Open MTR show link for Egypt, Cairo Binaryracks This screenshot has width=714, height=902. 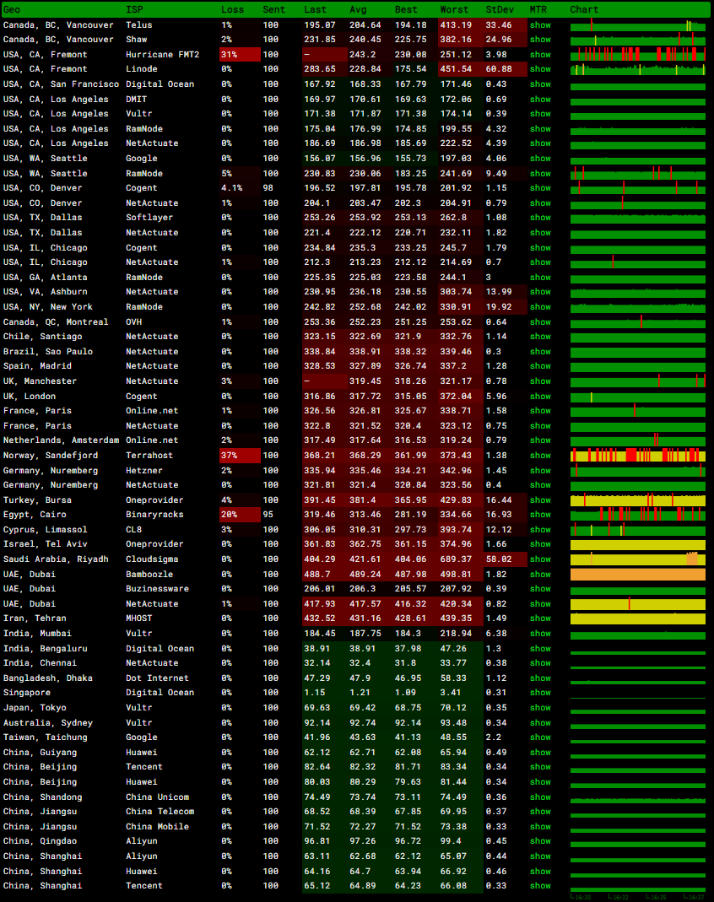(540, 515)
